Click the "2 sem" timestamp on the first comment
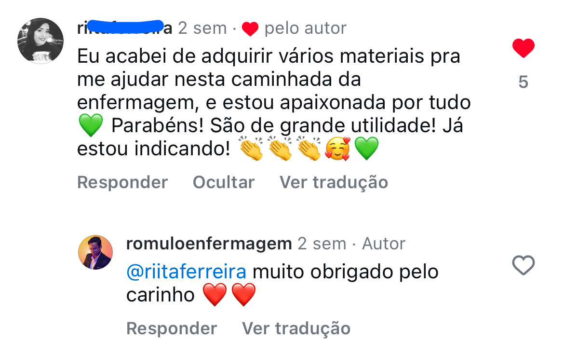This screenshot has height=355, width=564. coord(202,28)
